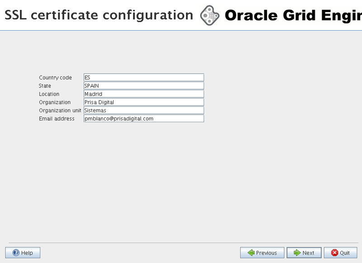Image resolution: width=362 pixels, height=263 pixels.
Task: Click the Organization unit label
Action: point(60,111)
